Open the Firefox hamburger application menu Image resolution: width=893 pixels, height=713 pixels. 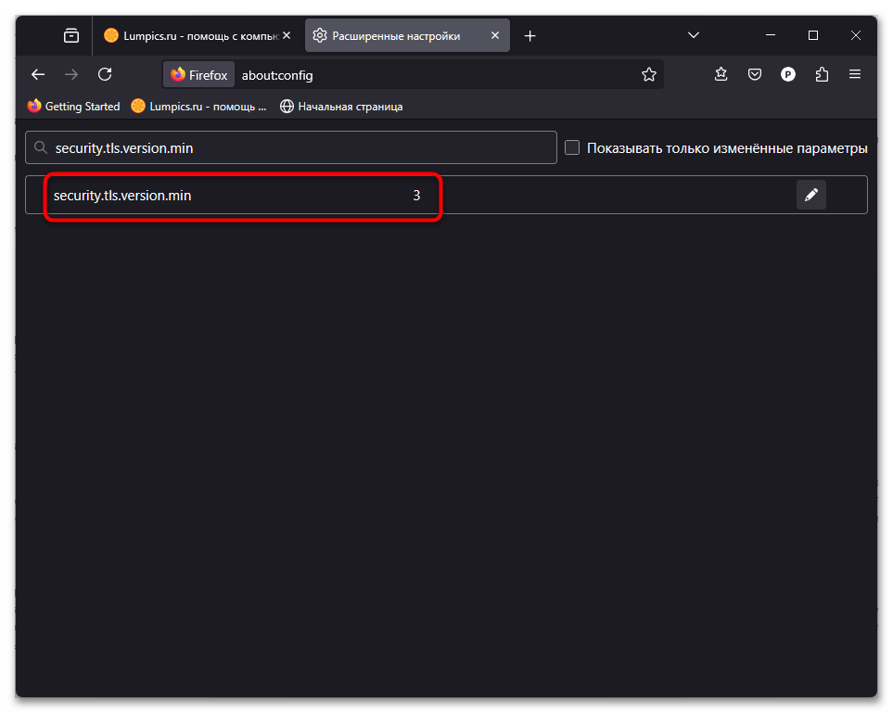point(855,74)
